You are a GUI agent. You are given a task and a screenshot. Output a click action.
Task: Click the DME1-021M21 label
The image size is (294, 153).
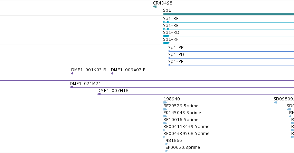(85, 84)
